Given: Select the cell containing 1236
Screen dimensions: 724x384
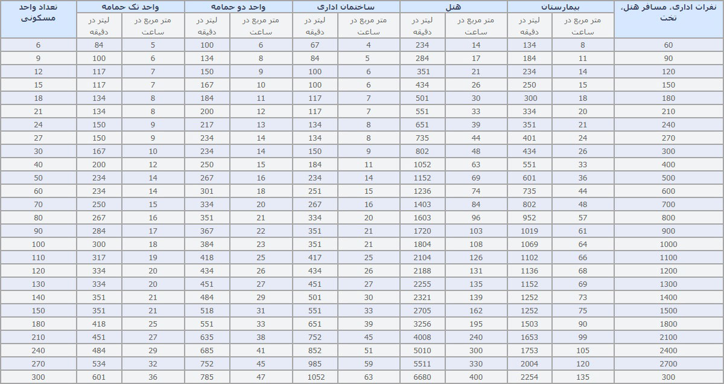Looking at the screenshot, I should 422,191.
